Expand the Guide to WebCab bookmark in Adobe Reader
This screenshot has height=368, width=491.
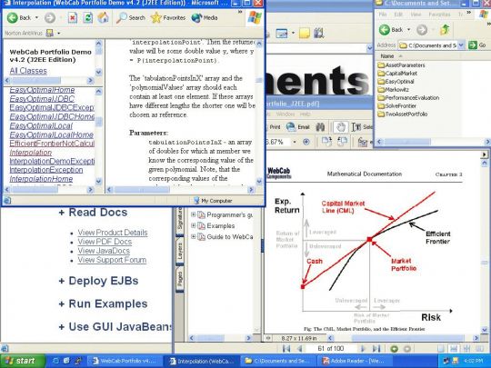coord(193,236)
